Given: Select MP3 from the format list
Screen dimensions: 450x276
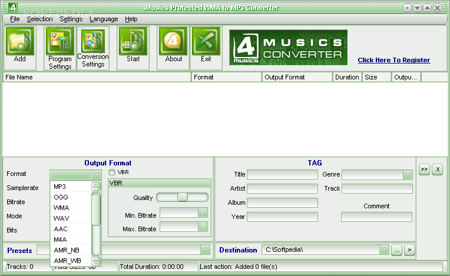Looking at the screenshot, I should (71, 187).
